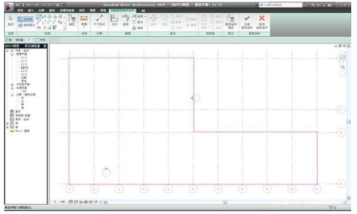Viewport: 357px width, 214px height.
Task: Expand the Ceiling Plans node in project browser
Action: pos(12,84)
